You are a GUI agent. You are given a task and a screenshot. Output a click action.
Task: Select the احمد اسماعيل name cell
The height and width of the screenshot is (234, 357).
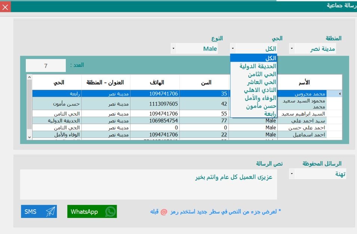pyautogui.click(x=302, y=135)
